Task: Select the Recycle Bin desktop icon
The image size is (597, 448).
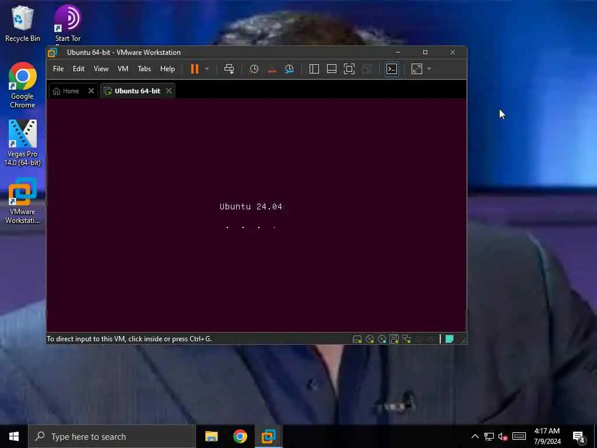Action: click(23, 23)
